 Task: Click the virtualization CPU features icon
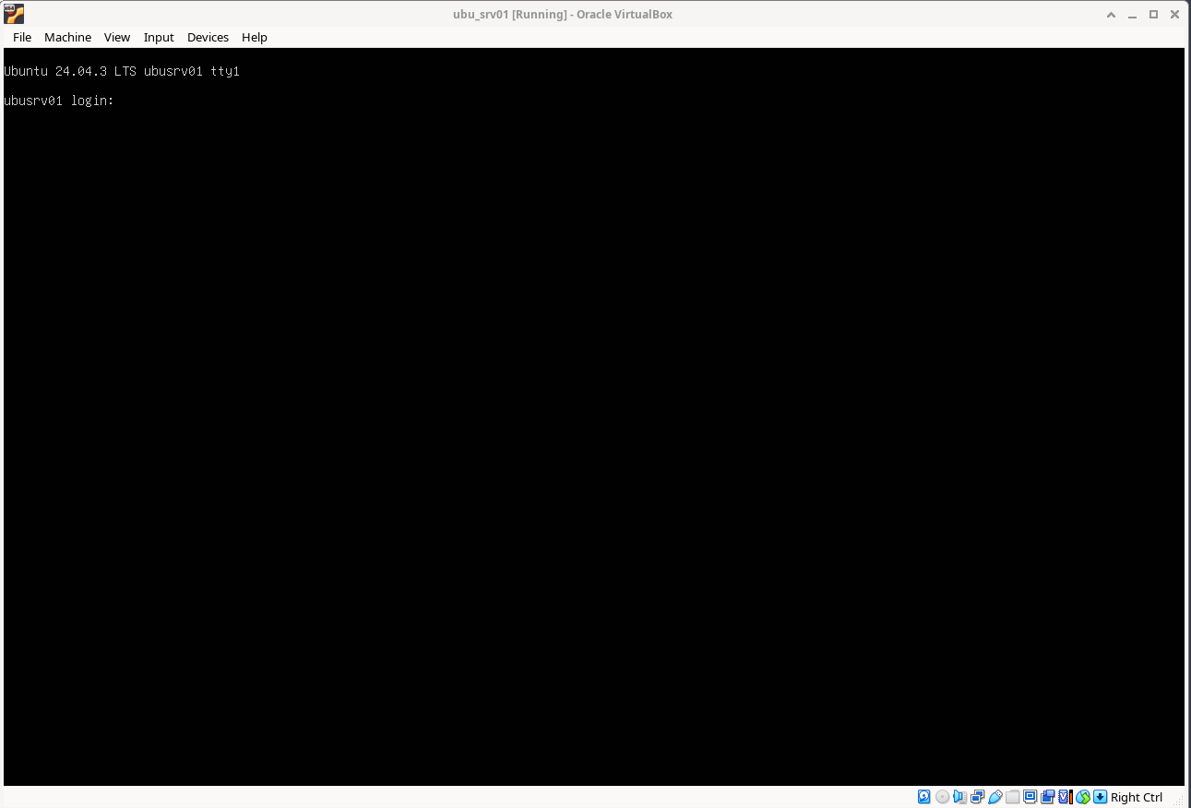pos(1065,797)
